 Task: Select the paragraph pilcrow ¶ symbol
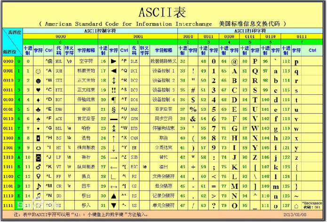coord(113,99)
